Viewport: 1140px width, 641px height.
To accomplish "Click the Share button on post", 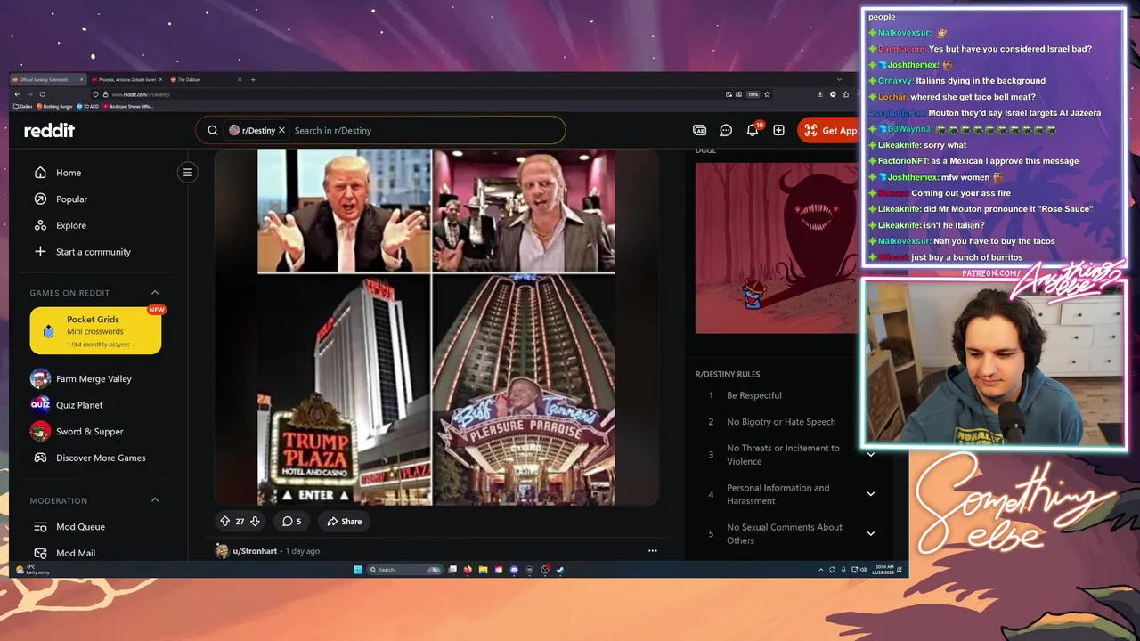I will point(344,522).
